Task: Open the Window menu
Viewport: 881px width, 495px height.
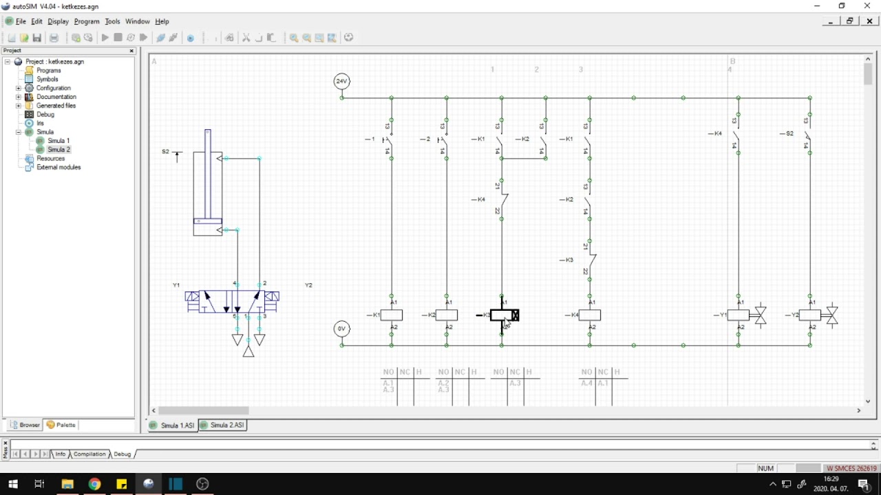Action: 138,21
